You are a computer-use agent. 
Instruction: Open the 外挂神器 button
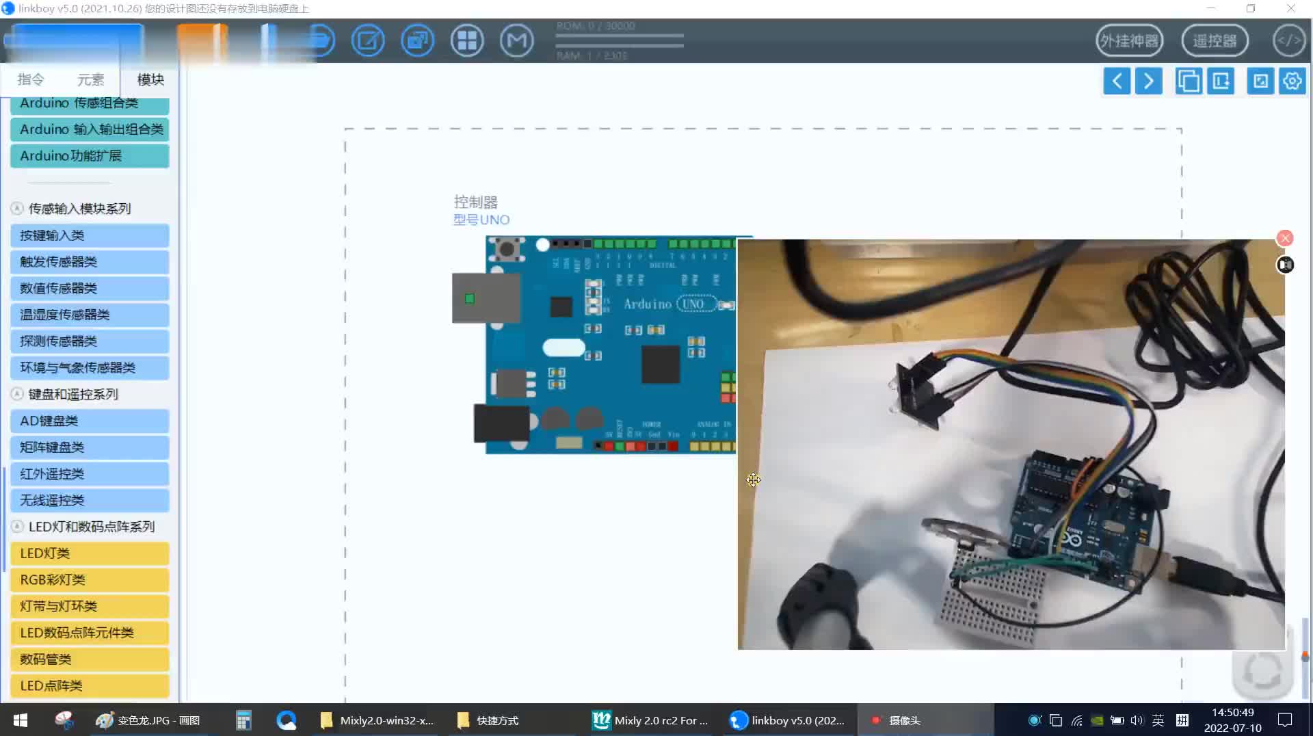(x=1129, y=40)
